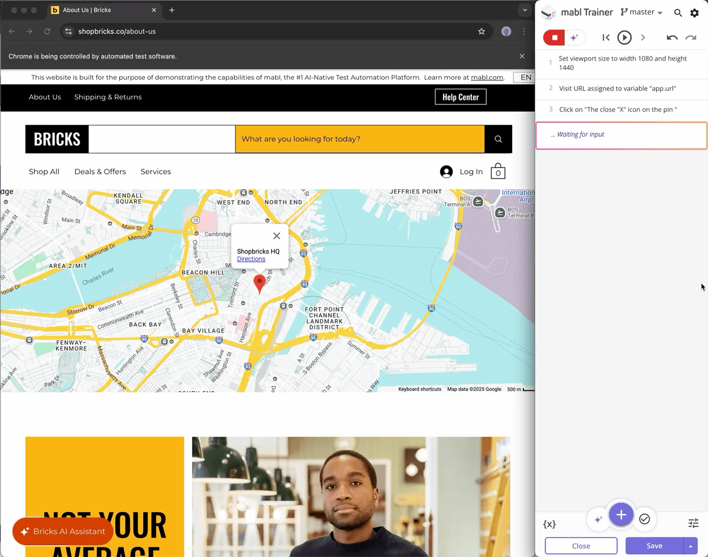708x557 pixels.
Task: Open Shop All menu item
Action: [x=44, y=172]
